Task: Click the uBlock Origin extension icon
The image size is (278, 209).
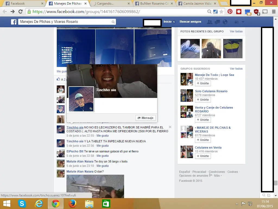Action: (x=256, y=12)
